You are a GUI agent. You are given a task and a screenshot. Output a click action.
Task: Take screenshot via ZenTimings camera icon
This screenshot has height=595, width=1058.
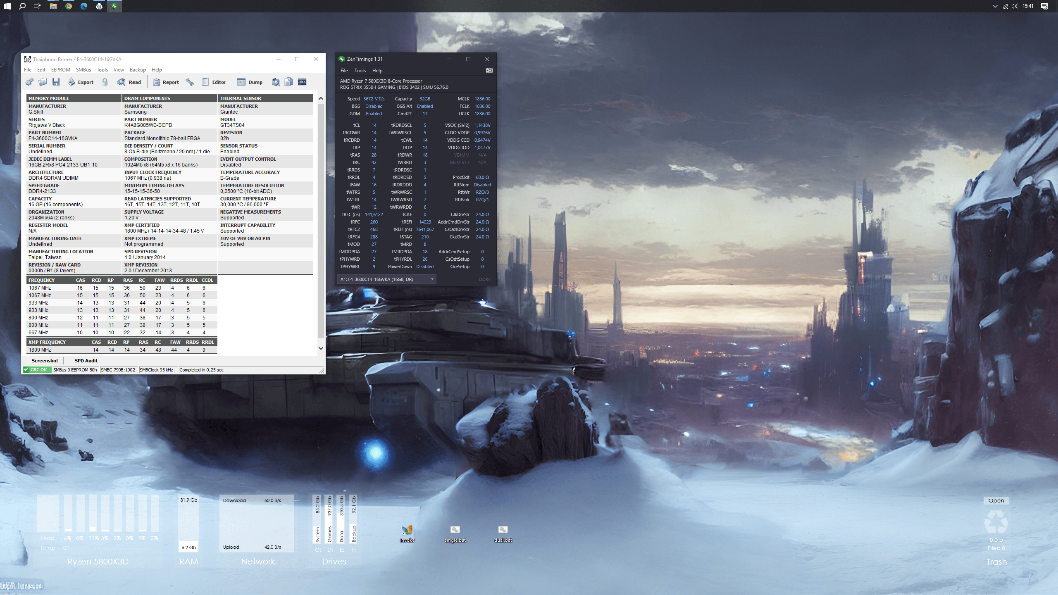pyautogui.click(x=489, y=70)
